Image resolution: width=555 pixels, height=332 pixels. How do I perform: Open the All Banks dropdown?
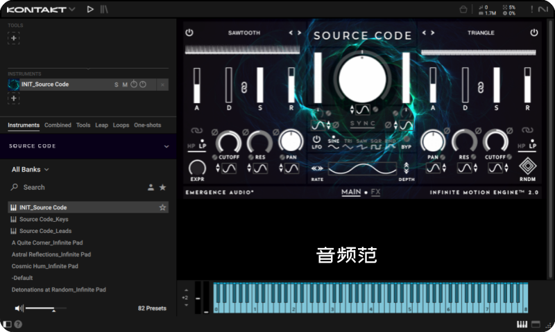tap(31, 169)
